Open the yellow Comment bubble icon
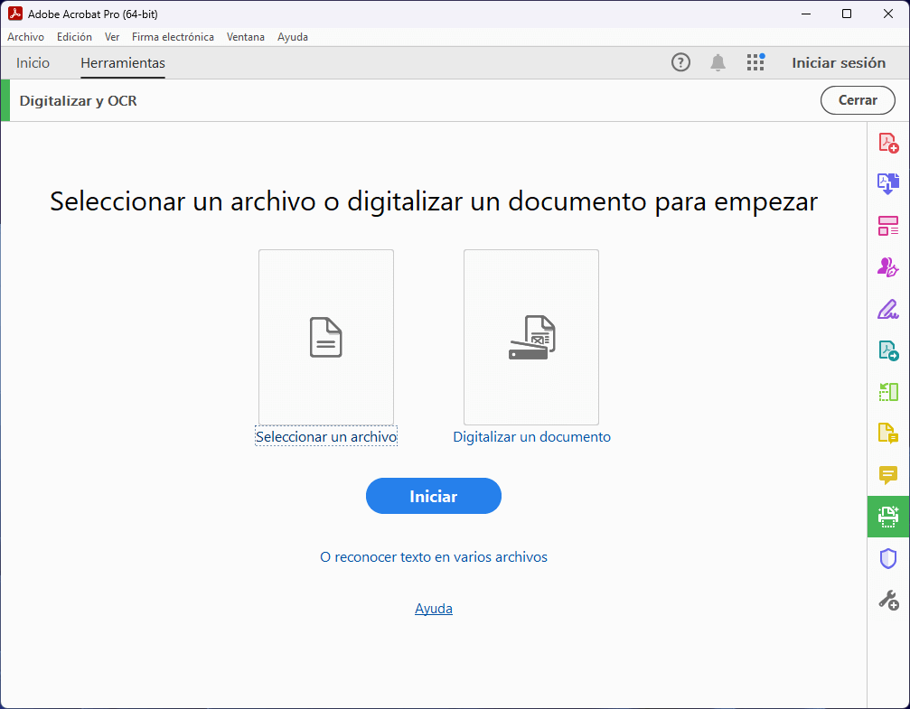Screen dimensions: 910x709 888,474
